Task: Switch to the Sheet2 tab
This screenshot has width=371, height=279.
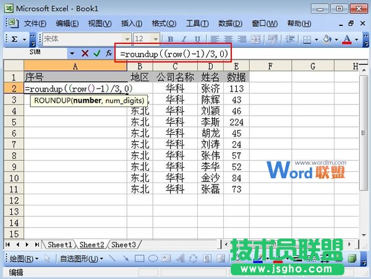Action: [92, 245]
